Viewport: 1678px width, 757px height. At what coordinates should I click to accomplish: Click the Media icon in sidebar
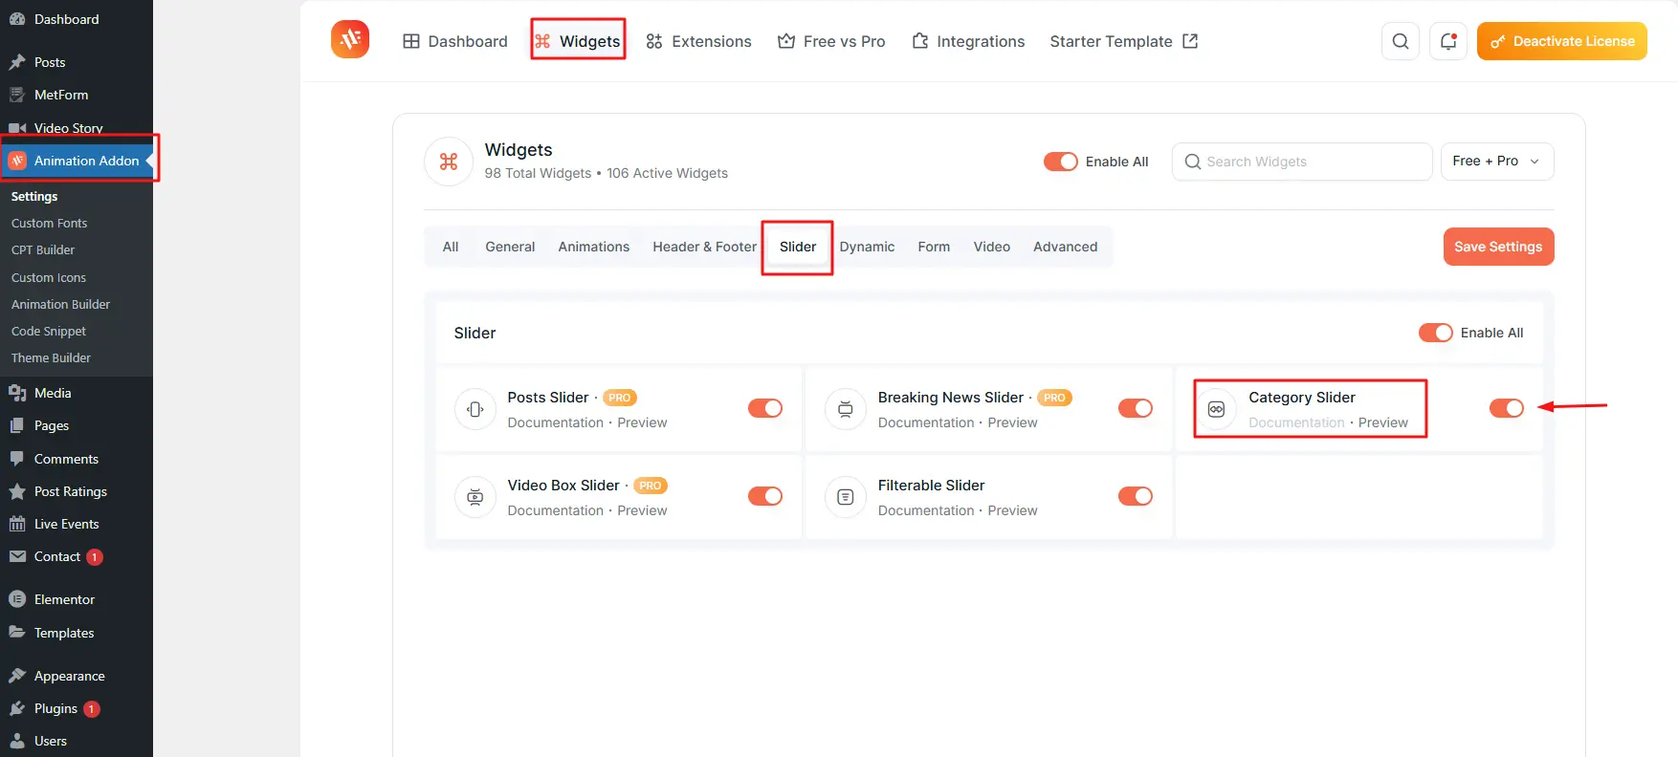[x=17, y=393]
